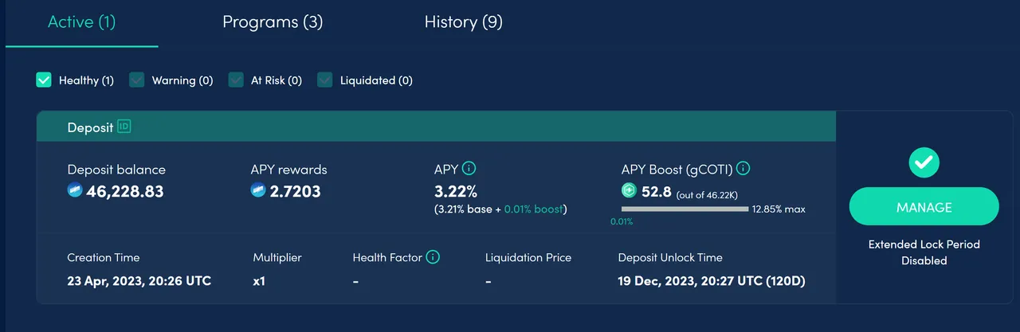Click the APY Boost progress bar
Image resolution: width=1020 pixels, height=332 pixels.
click(685, 209)
